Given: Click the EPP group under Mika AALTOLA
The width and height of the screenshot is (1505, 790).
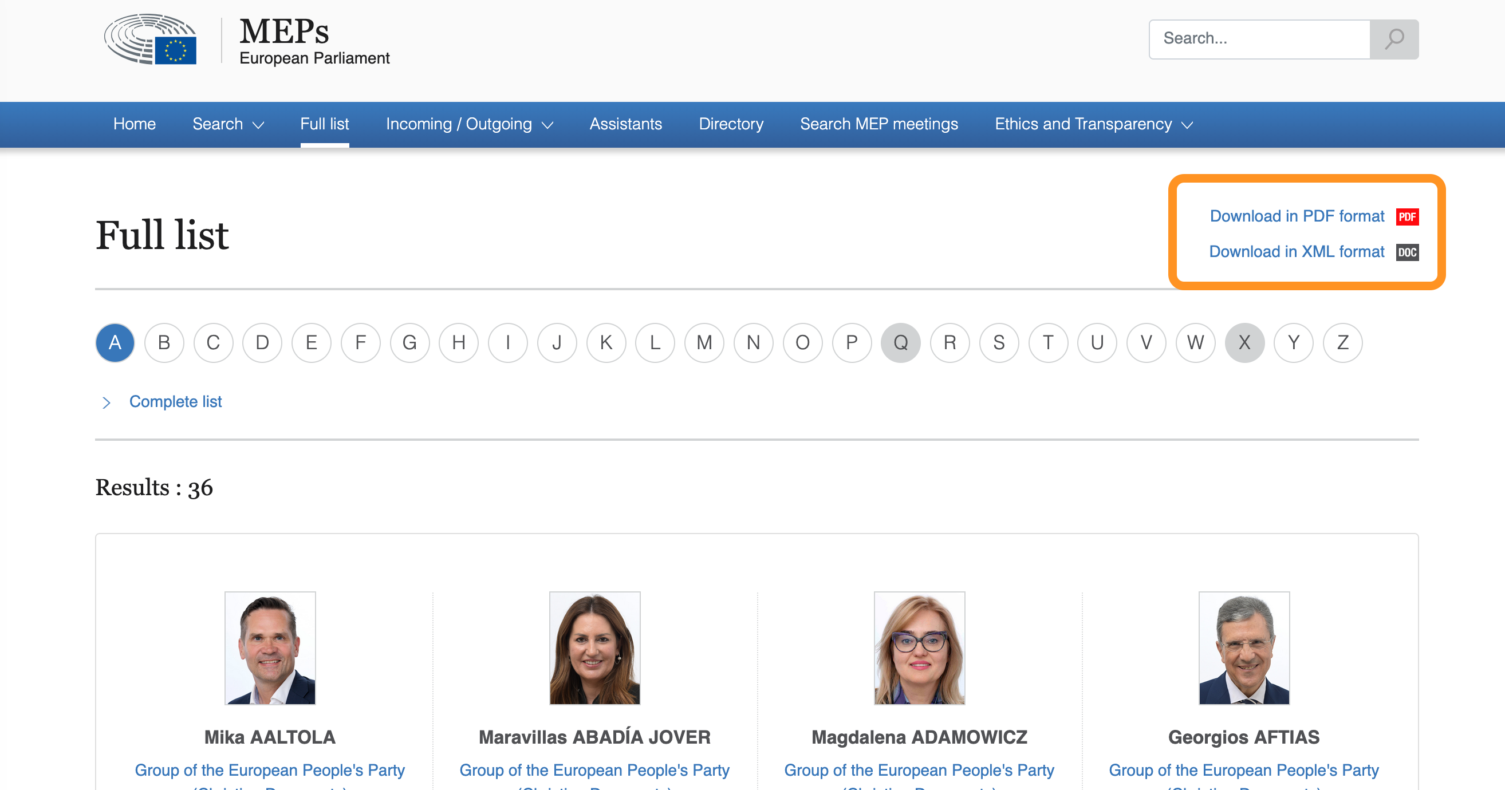Looking at the screenshot, I should click(x=270, y=777).
